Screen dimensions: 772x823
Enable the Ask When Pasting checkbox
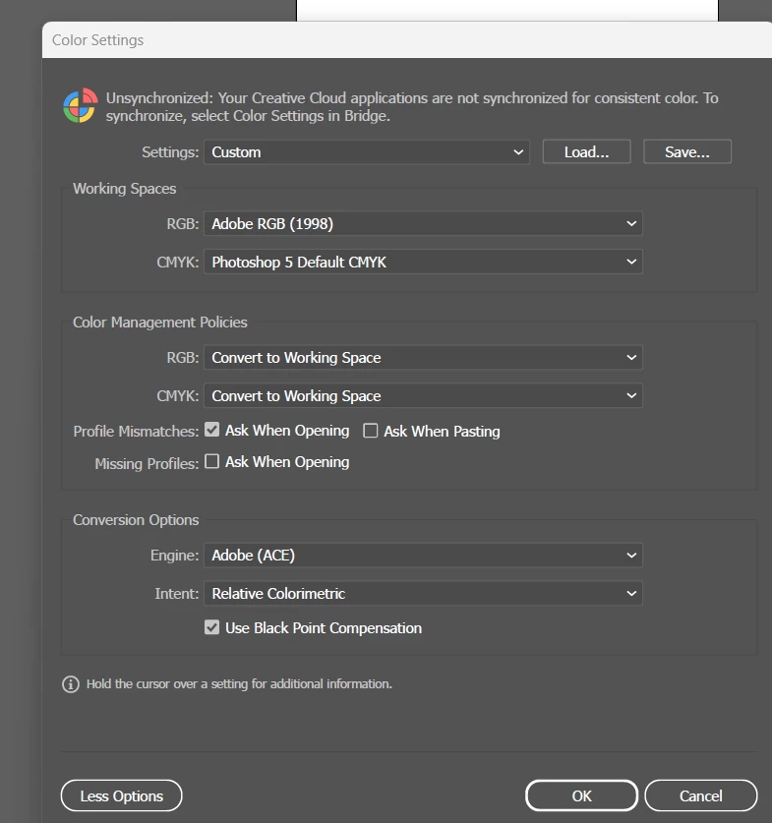point(371,431)
